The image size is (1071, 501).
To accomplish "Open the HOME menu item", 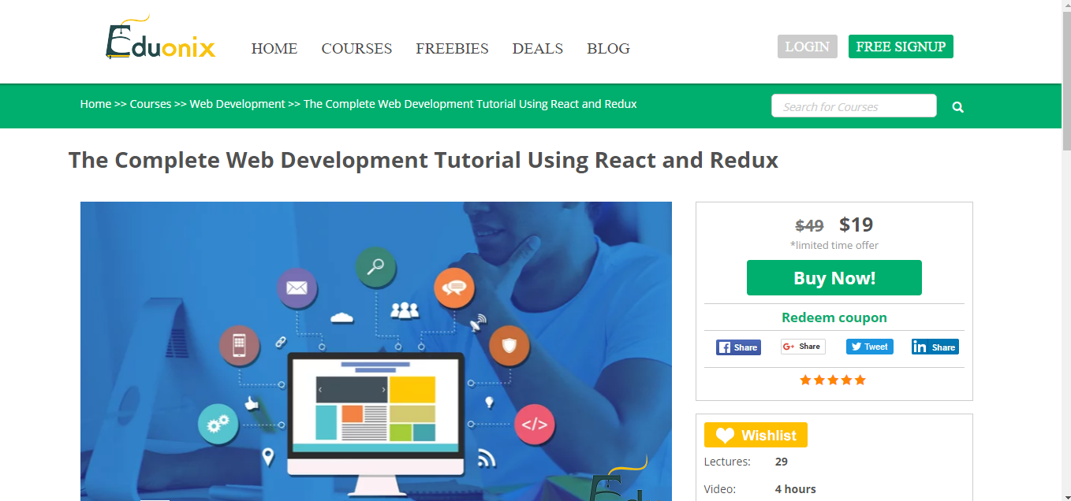I will 274,49.
